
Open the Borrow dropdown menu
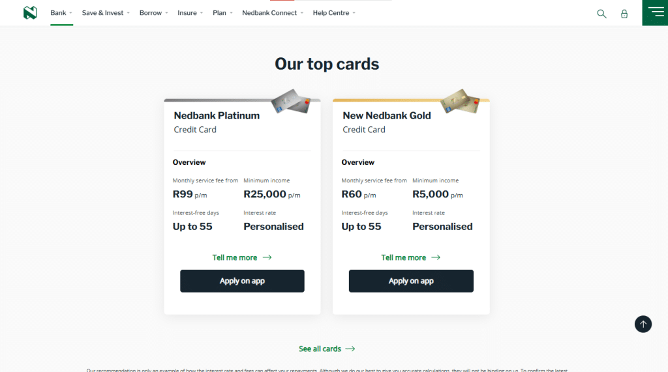pyautogui.click(x=153, y=13)
